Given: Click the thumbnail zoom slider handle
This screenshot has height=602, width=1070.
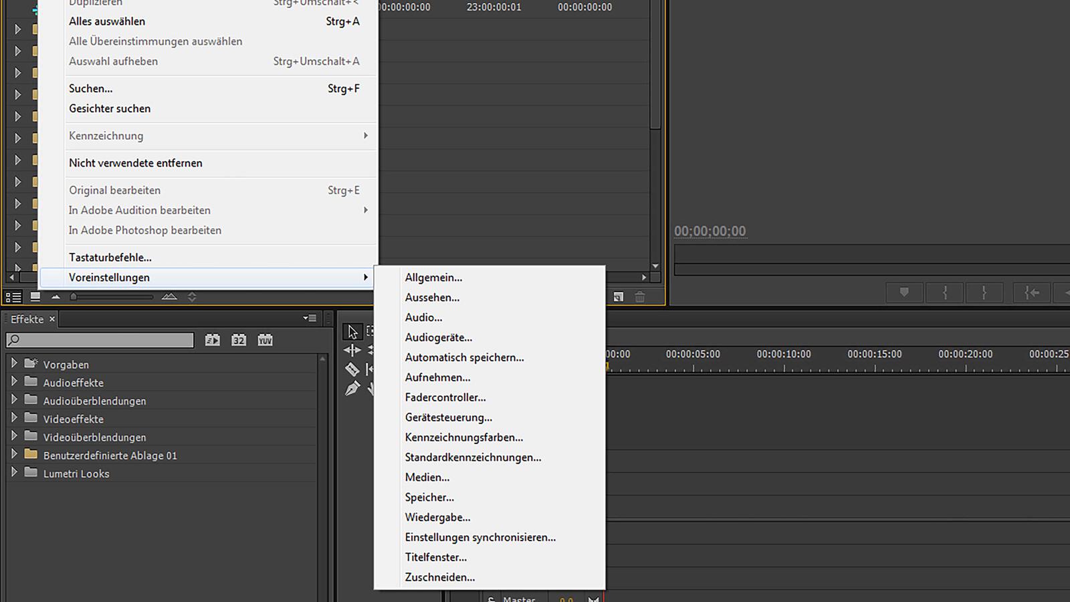Looking at the screenshot, I should 74,297.
